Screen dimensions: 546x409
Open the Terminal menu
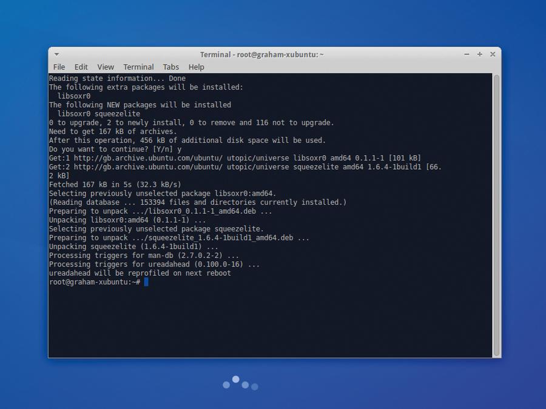pyautogui.click(x=138, y=67)
